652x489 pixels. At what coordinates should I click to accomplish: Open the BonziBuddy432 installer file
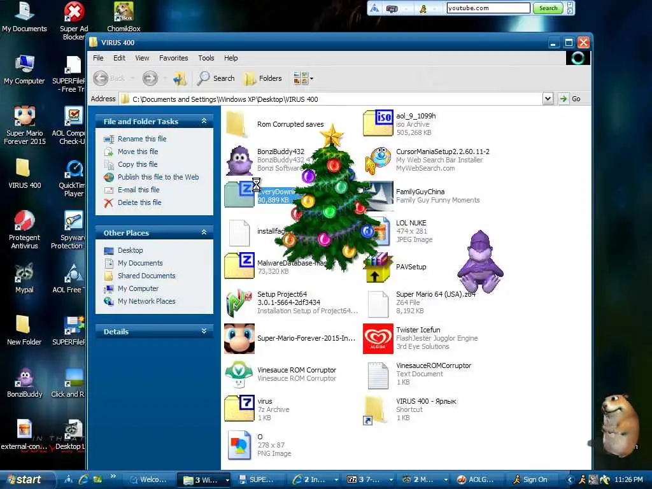tap(266, 160)
